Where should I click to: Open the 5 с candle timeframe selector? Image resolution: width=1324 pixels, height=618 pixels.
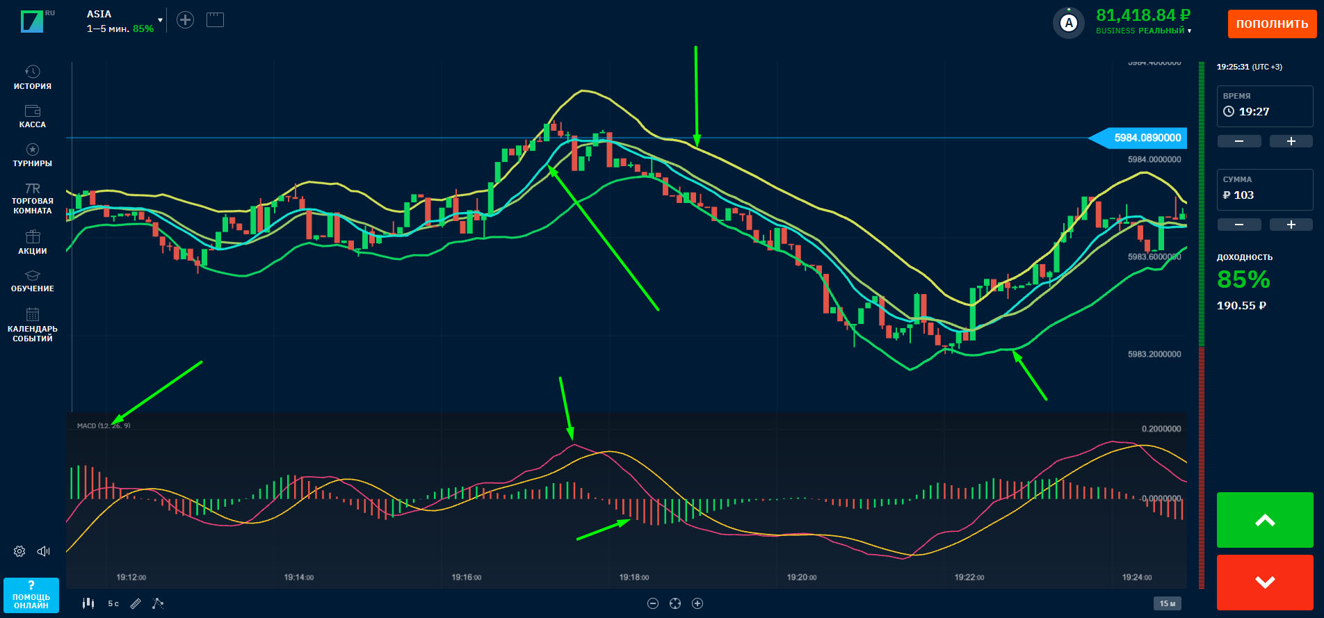point(113,603)
